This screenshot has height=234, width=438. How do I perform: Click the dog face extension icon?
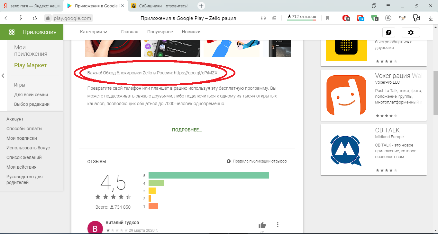pos(402,18)
